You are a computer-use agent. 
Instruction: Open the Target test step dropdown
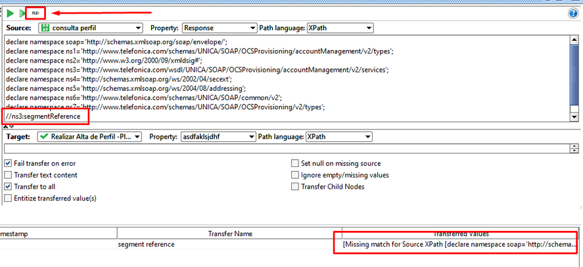pyautogui.click(x=89, y=137)
